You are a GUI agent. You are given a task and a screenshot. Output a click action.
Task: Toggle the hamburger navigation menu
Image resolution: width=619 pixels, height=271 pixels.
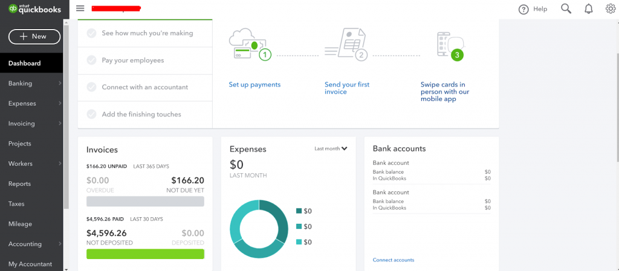tap(80, 8)
